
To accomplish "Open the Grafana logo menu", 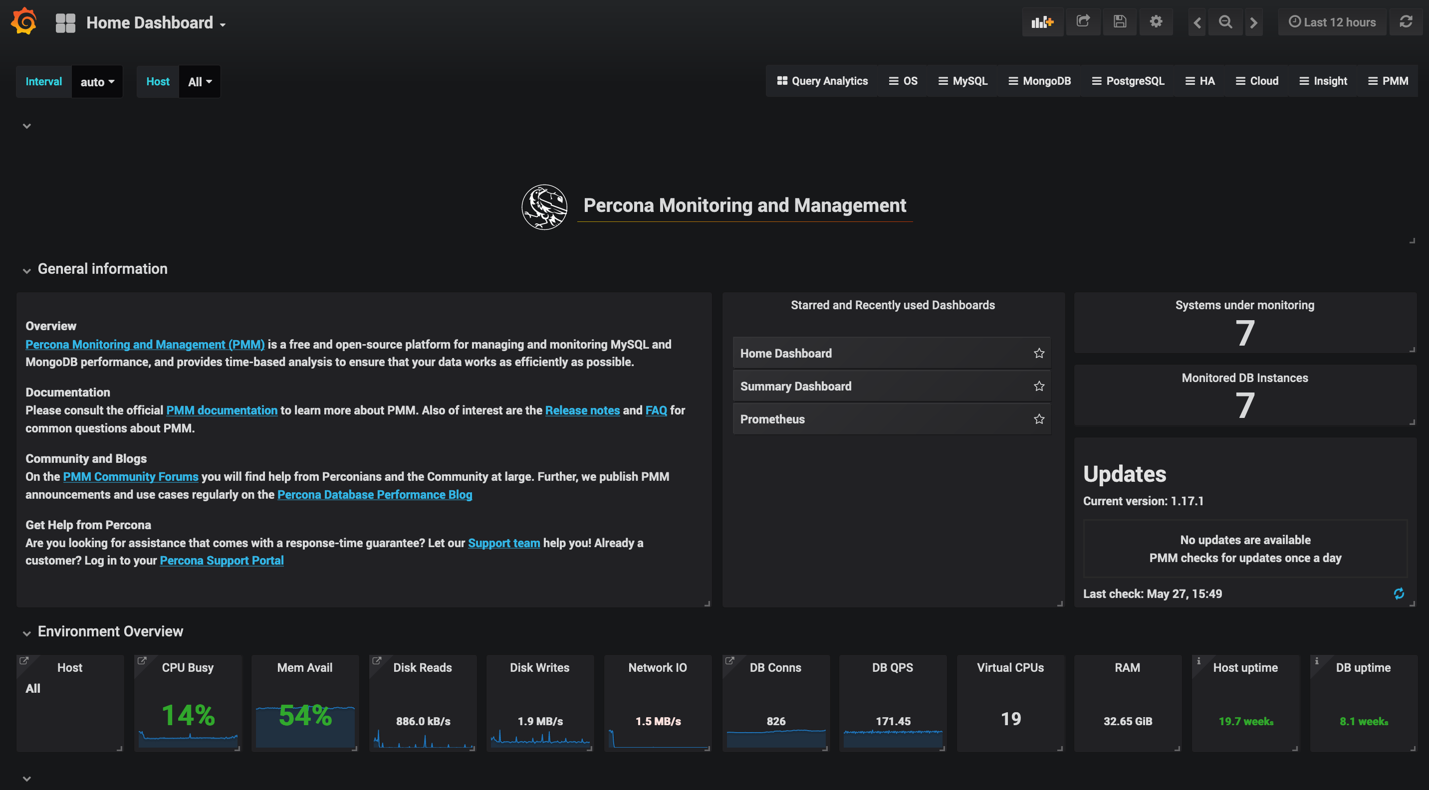I will 24,21.
